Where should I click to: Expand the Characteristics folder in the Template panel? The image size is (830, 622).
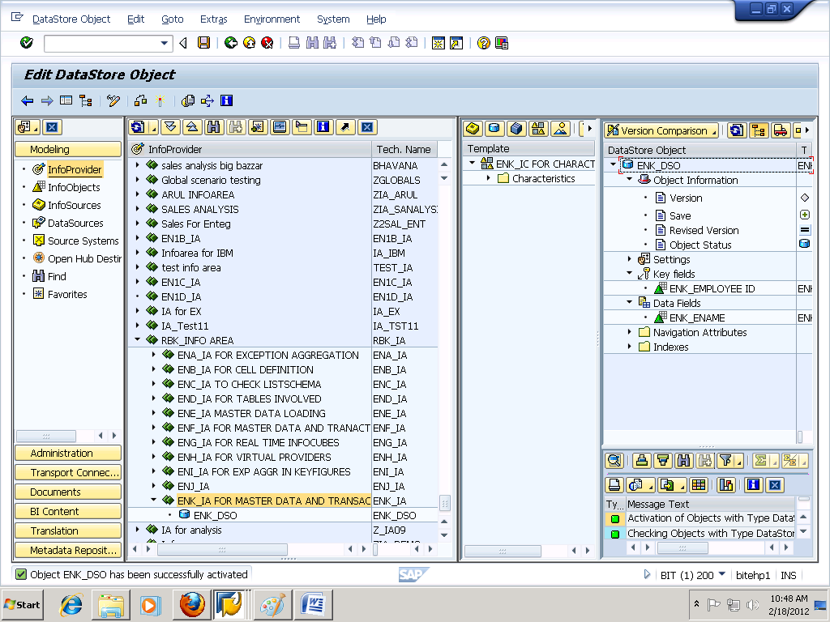[489, 178]
